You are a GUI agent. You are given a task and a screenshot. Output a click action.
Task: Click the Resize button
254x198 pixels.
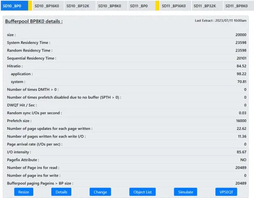point(24,192)
